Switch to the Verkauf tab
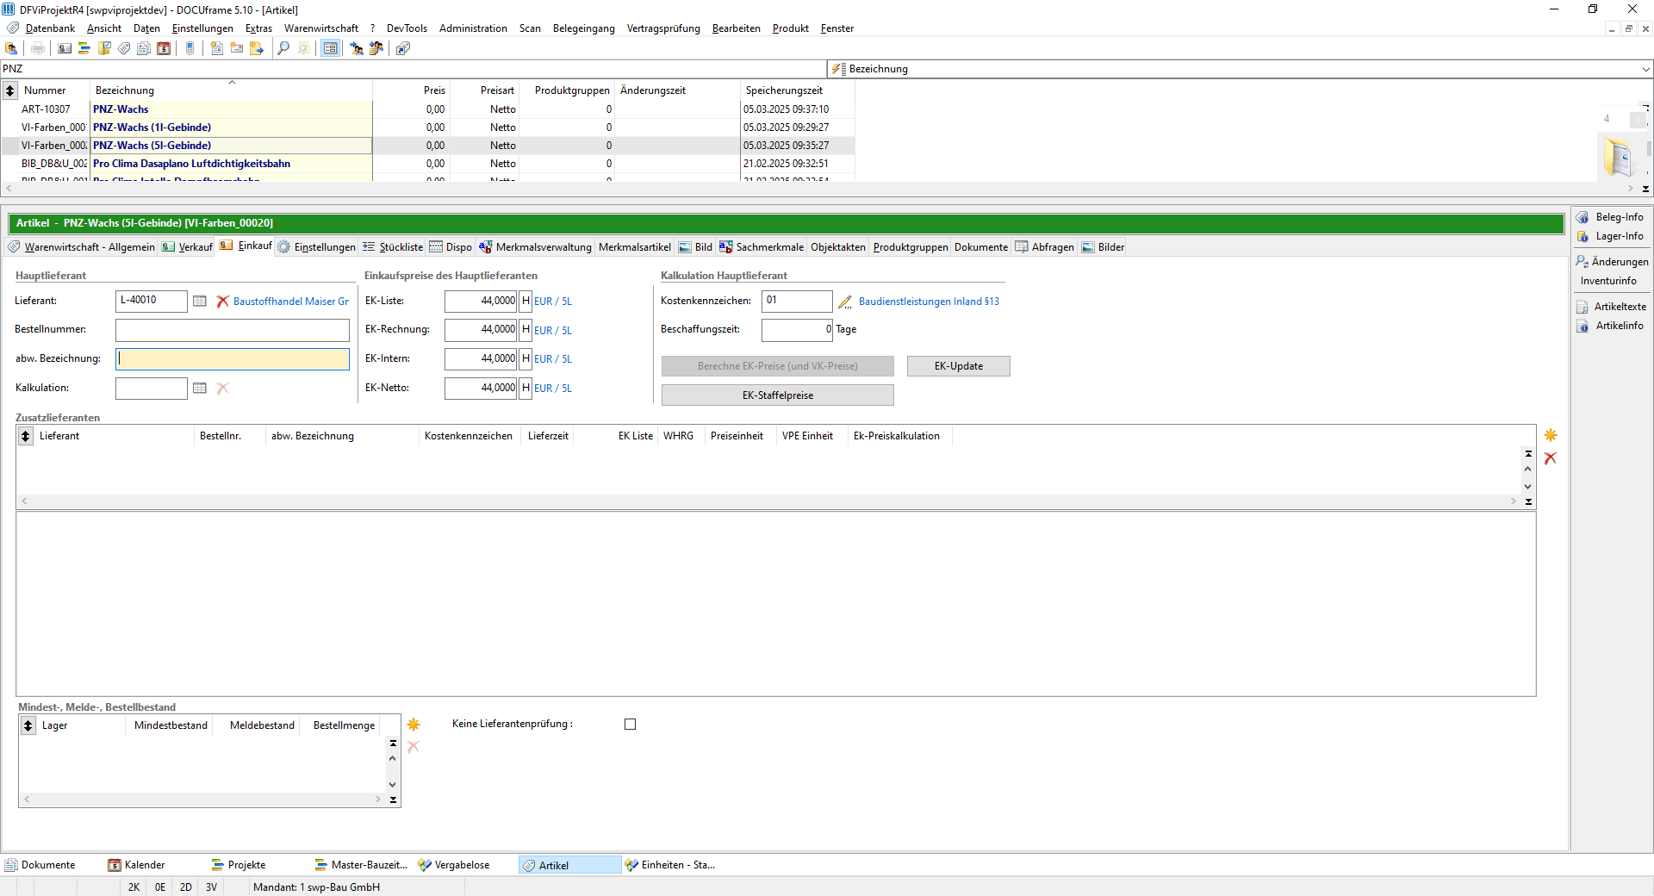The image size is (1654, 896). click(187, 247)
